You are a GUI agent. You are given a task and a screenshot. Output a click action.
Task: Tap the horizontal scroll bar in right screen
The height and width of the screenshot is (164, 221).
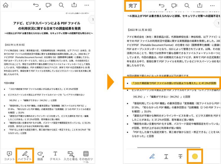169,147
